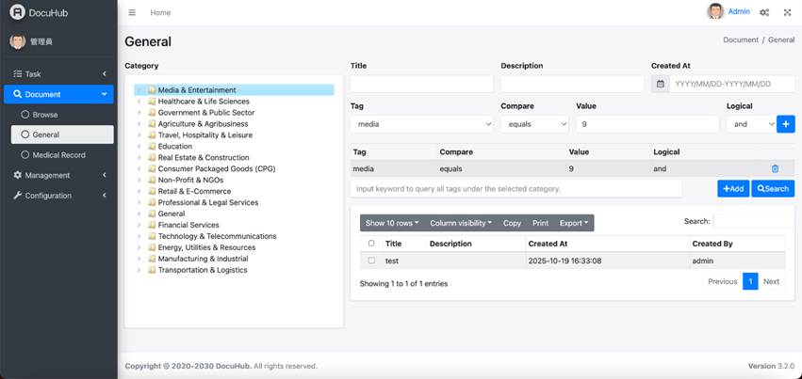Select Real Estate & Construction category
The width and height of the screenshot is (802, 379).
[204, 158]
